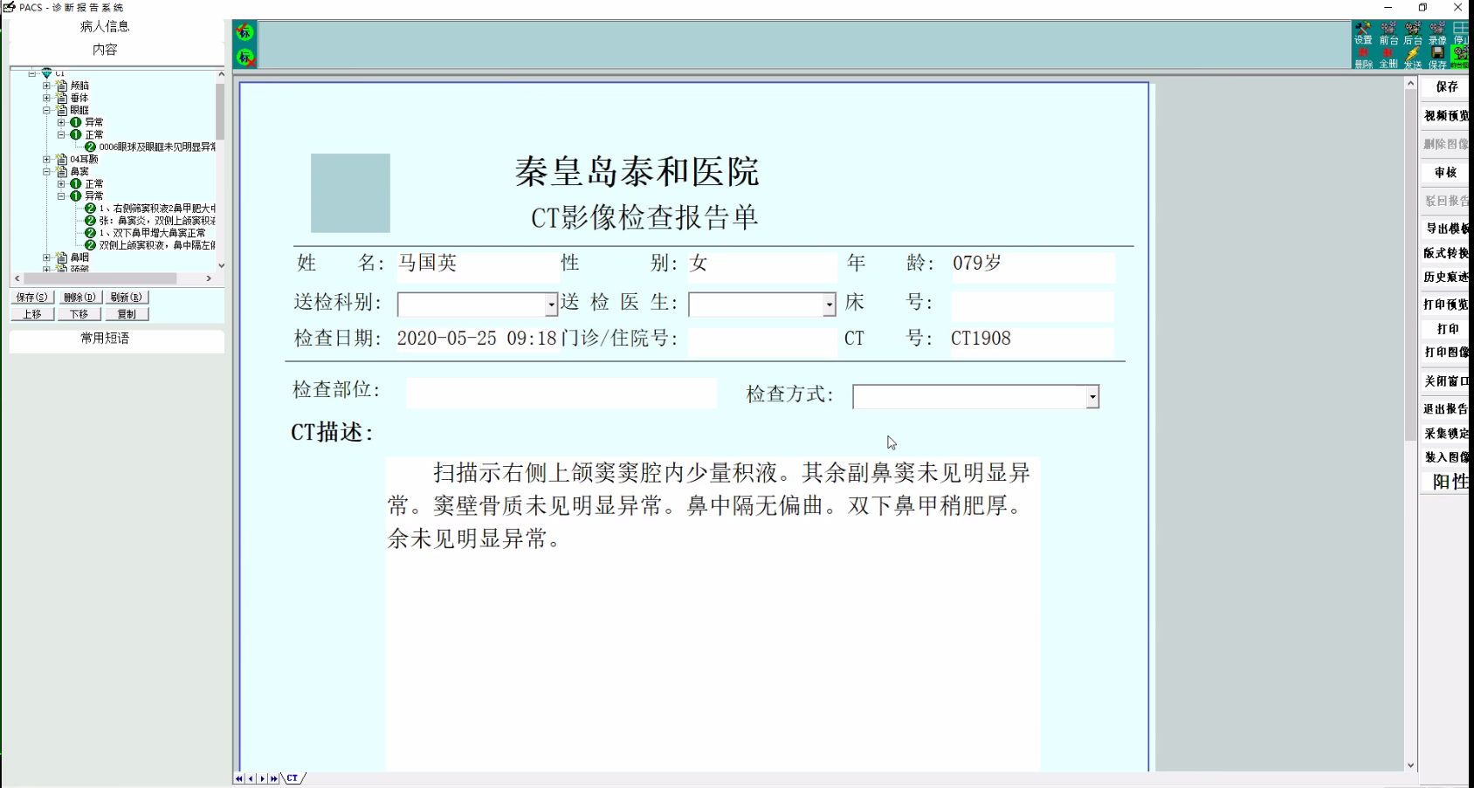Click the tree panel horizontal scrollbar

[113, 278]
